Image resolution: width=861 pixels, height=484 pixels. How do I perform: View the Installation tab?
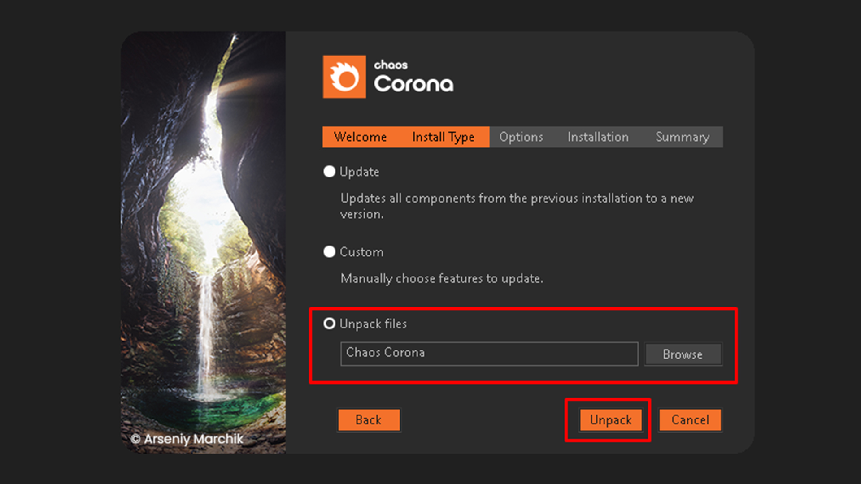click(598, 137)
